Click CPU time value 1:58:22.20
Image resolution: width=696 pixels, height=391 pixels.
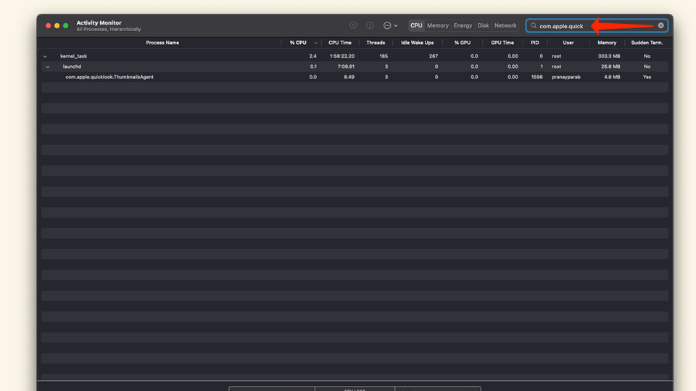coord(341,56)
